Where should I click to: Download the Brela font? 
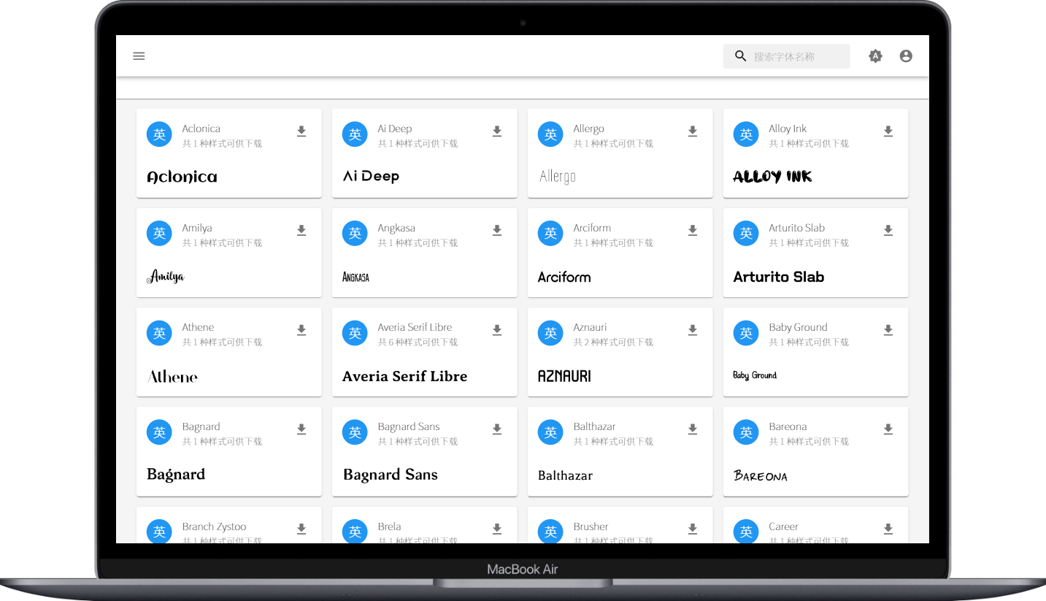[497, 529]
